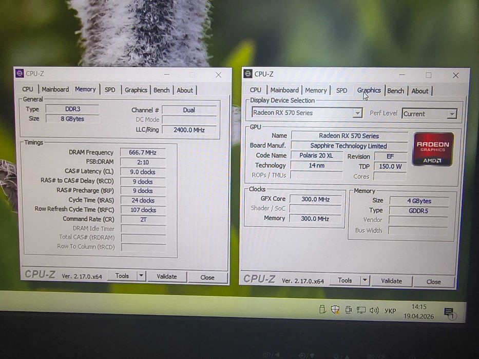
Task: Open the Windows Security shield tray icon
Action: [x=335, y=310]
